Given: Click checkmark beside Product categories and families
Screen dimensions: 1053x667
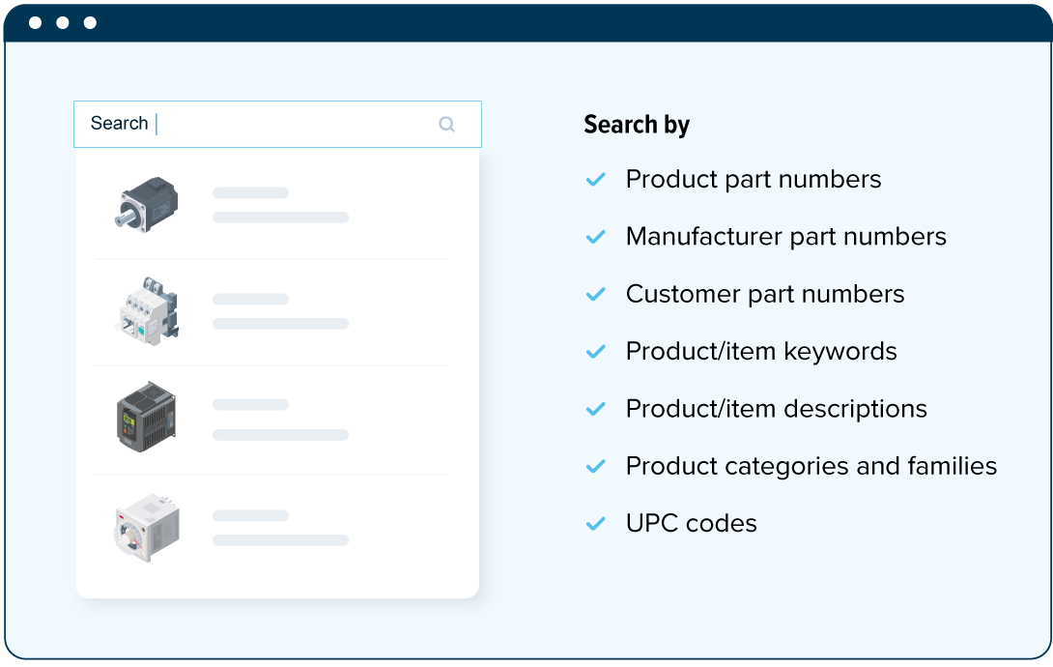Looking at the screenshot, I should tap(596, 466).
